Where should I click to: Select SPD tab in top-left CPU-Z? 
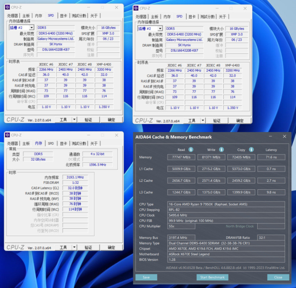coord(51,16)
